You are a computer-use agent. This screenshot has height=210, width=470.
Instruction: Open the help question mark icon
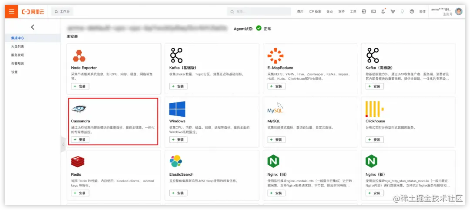[x=412, y=12]
